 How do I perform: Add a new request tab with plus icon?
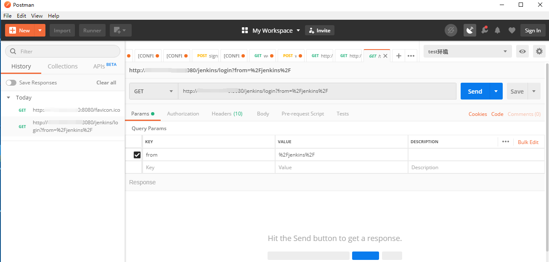[x=399, y=56]
